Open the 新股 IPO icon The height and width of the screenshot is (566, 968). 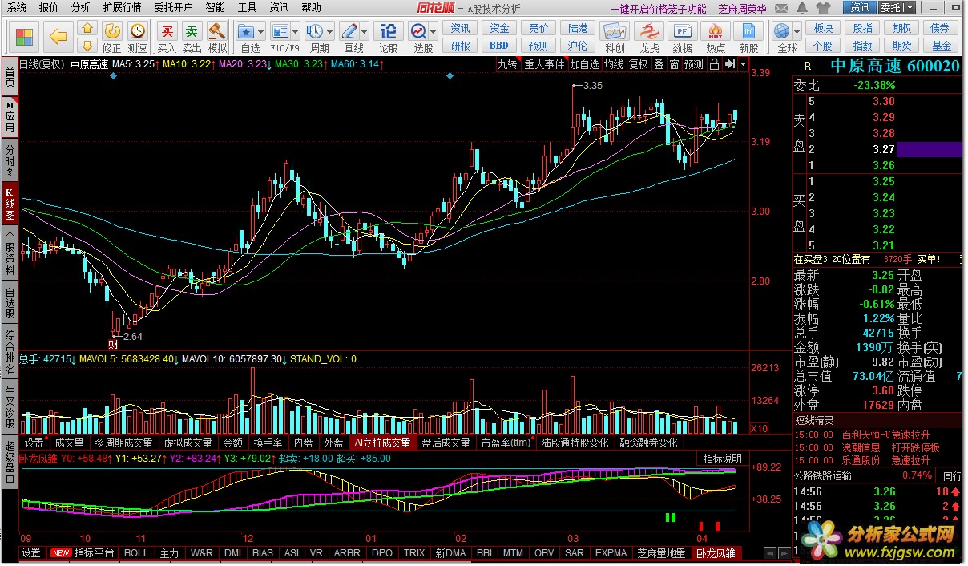(x=749, y=31)
